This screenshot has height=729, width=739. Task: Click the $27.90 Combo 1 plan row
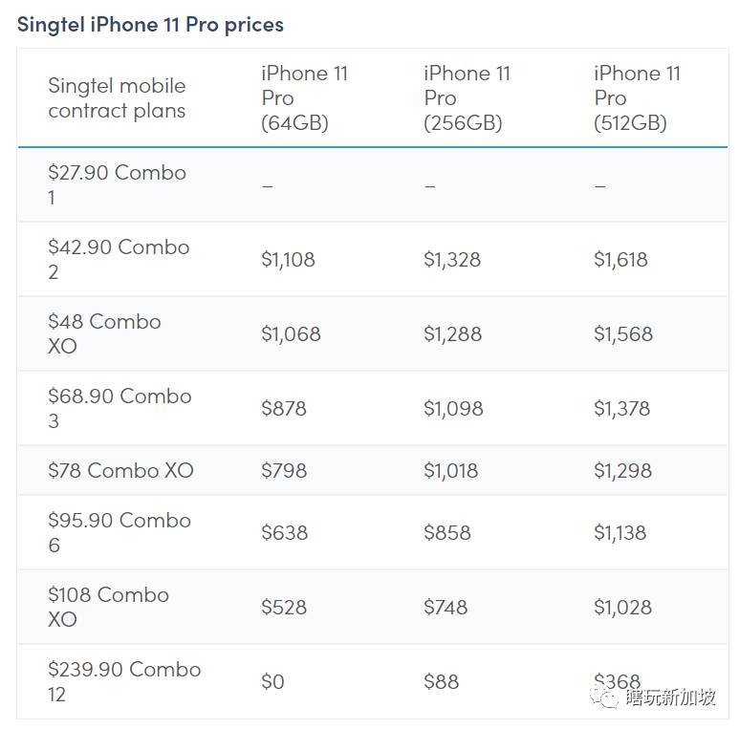[117, 184]
